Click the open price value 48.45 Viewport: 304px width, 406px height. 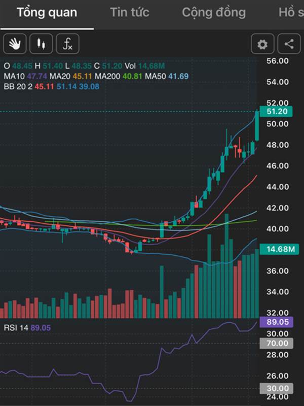(22, 66)
